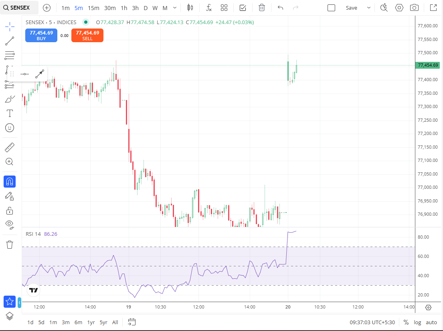
Task: Open time axis settings gear icon
Action: (x=428, y=307)
